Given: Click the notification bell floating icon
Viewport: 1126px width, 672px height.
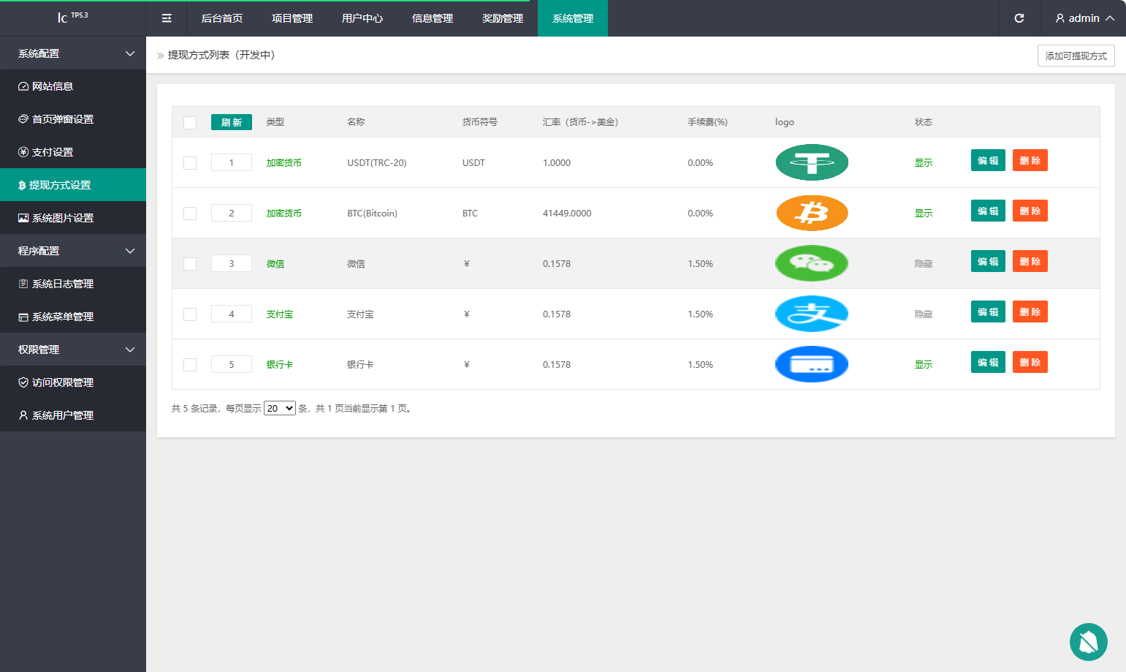Looking at the screenshot, I should (x=1089, y=642).
